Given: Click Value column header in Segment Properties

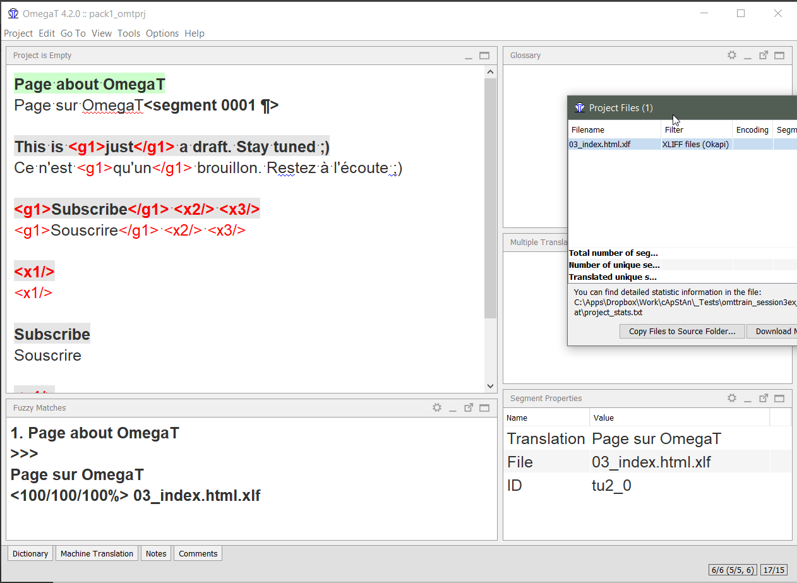Looking at the screenshot, I should 680,418.
